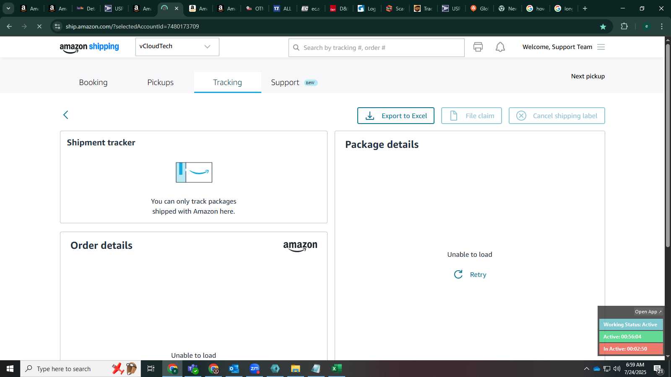671x377 pixels.
Task: Click the package box illustration
Action: (194, 172)
